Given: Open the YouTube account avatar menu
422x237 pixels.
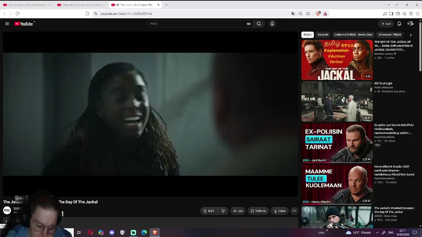Looking at the screenshot, I should point(410,24).
